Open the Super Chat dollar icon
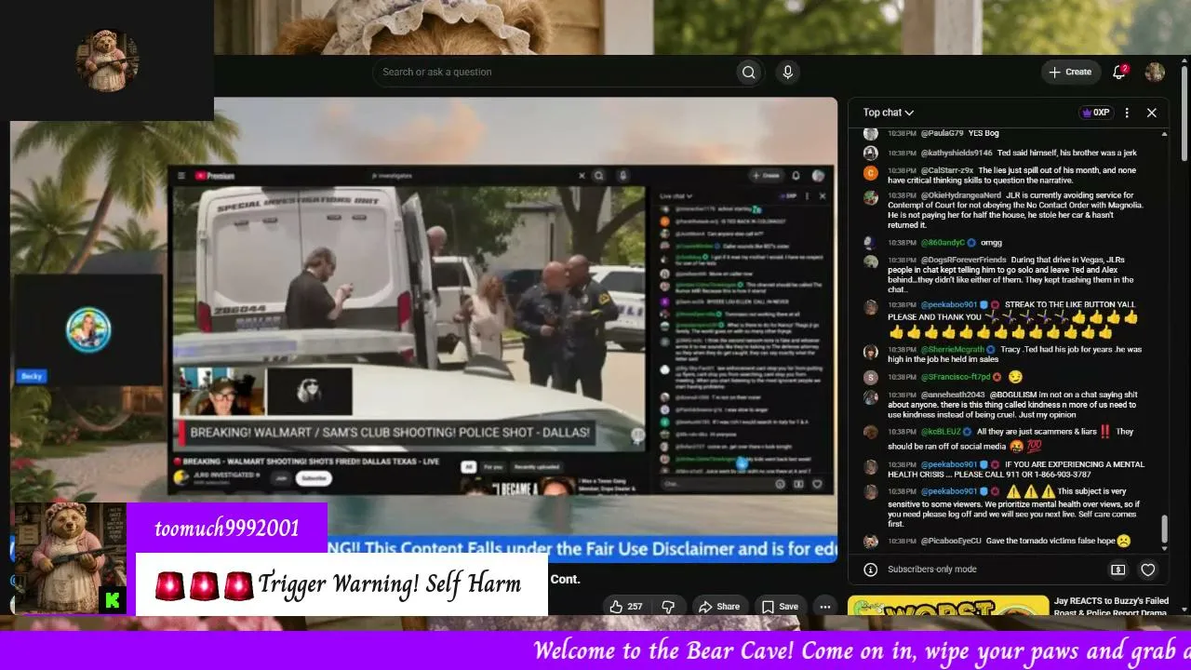The image size is (1191, 670). click(x=1118, y=569)
